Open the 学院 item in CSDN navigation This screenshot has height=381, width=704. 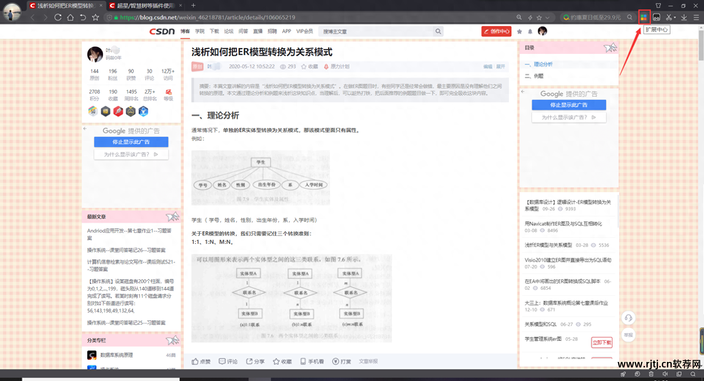[x=200, y=31]
